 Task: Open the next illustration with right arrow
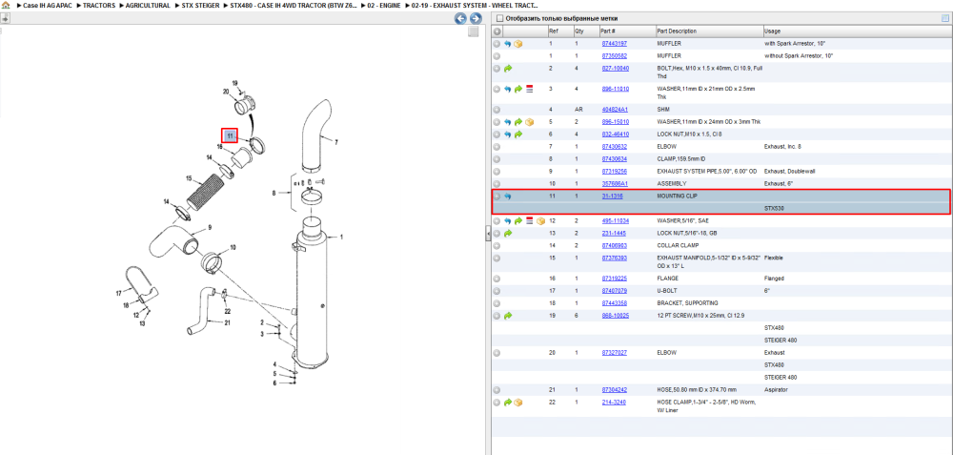point(476,18)
